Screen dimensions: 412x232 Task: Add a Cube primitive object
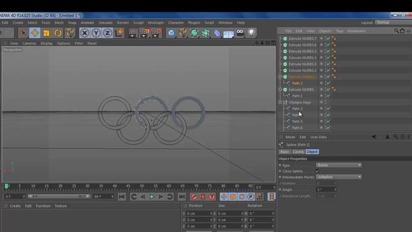(171, 33)
